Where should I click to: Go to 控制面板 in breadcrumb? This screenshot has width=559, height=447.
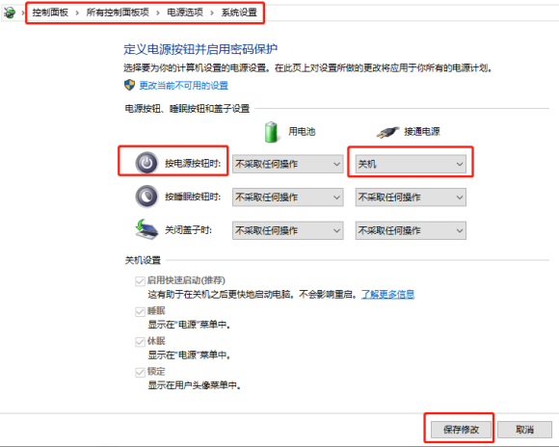click(x=50, y=13)
